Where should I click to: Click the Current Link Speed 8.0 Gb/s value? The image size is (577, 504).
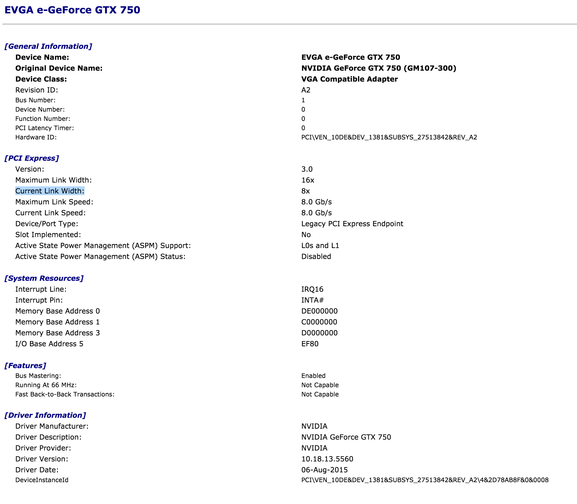(317, 213)
